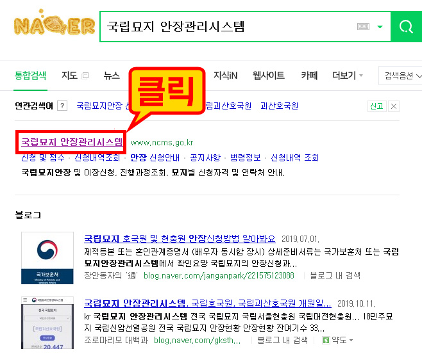
Task: Open blog.naver.com/gksth URL
Action: pyautogui.click(x=198, y=341)
